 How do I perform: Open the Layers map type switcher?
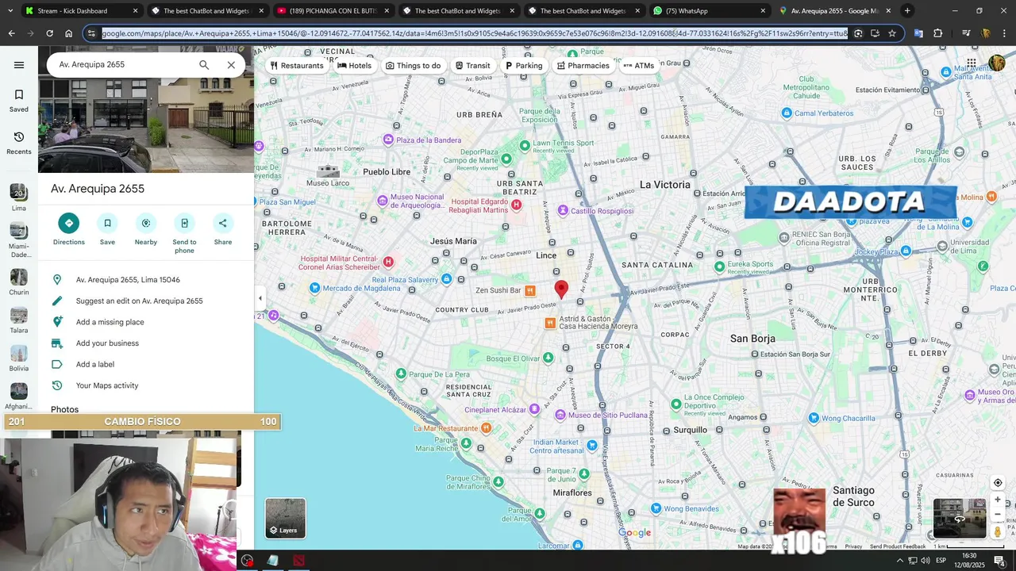[x=285, y=518]
